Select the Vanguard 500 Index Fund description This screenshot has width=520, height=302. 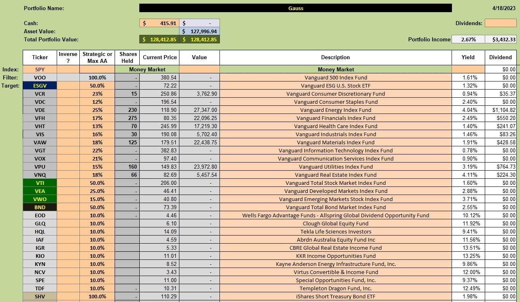[x=335, y=77]
